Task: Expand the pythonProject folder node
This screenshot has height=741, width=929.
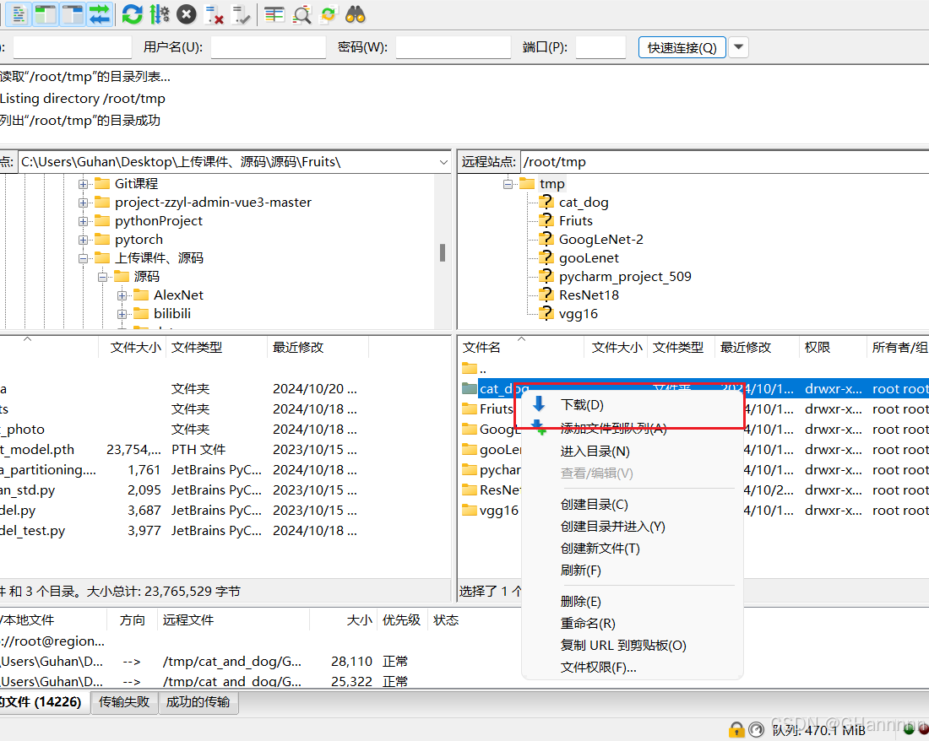Action: [x=82, y=220]
